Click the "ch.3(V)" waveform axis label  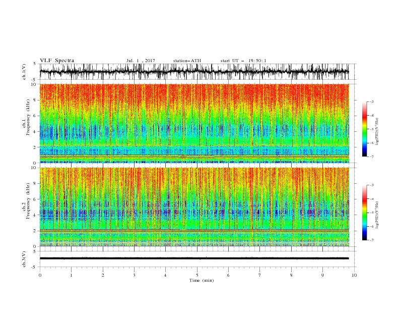24,259
